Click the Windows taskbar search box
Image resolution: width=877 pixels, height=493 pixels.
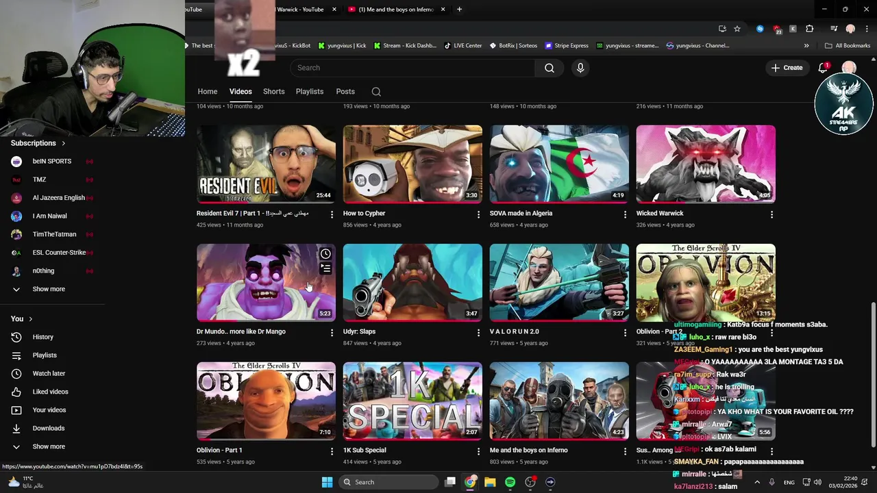(x=389, y=482)
